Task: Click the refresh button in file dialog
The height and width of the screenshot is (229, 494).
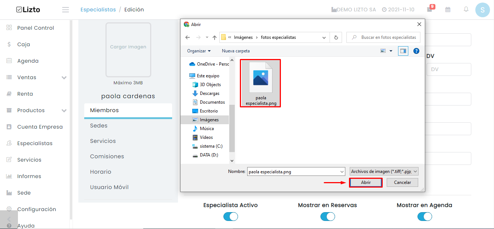Action: click(x=335, y=37)
